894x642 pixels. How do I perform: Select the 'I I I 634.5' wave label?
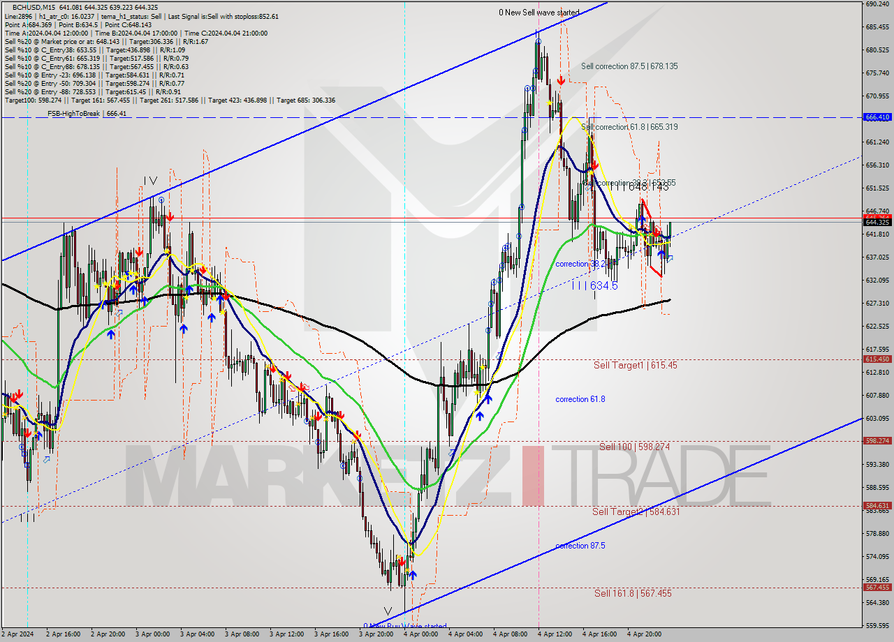coord(594,285)
